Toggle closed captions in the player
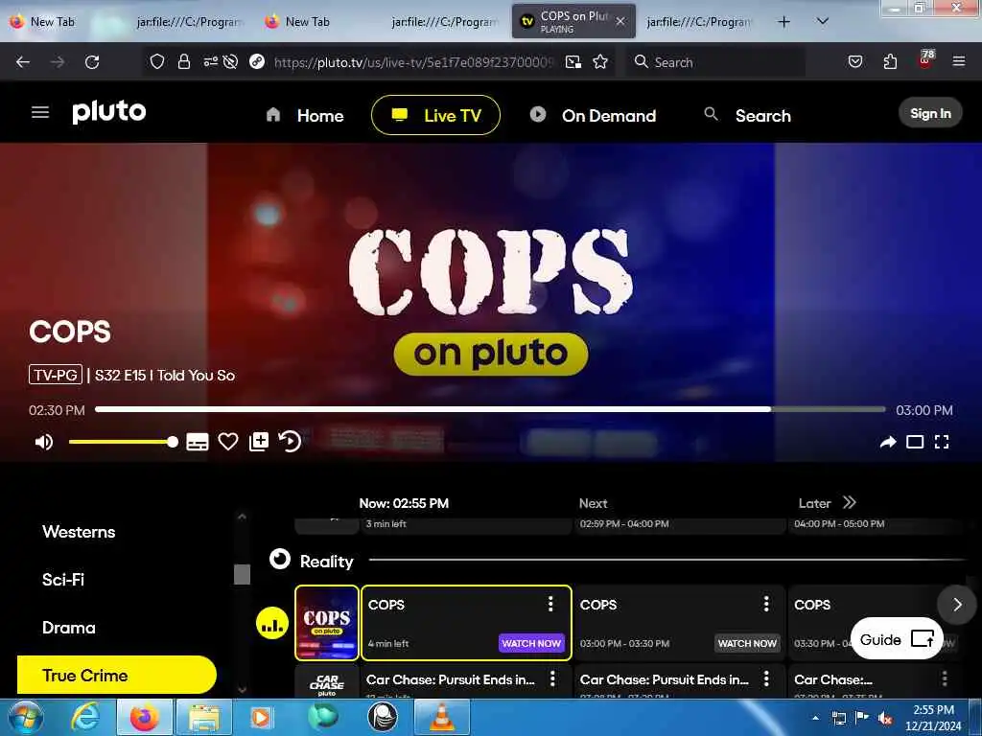Image resolution: width=982 pixels, height=736 pixels. coord(198,442)
